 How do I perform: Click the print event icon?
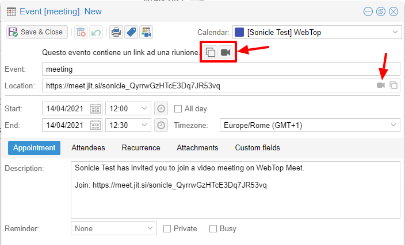tap(116, 32)
